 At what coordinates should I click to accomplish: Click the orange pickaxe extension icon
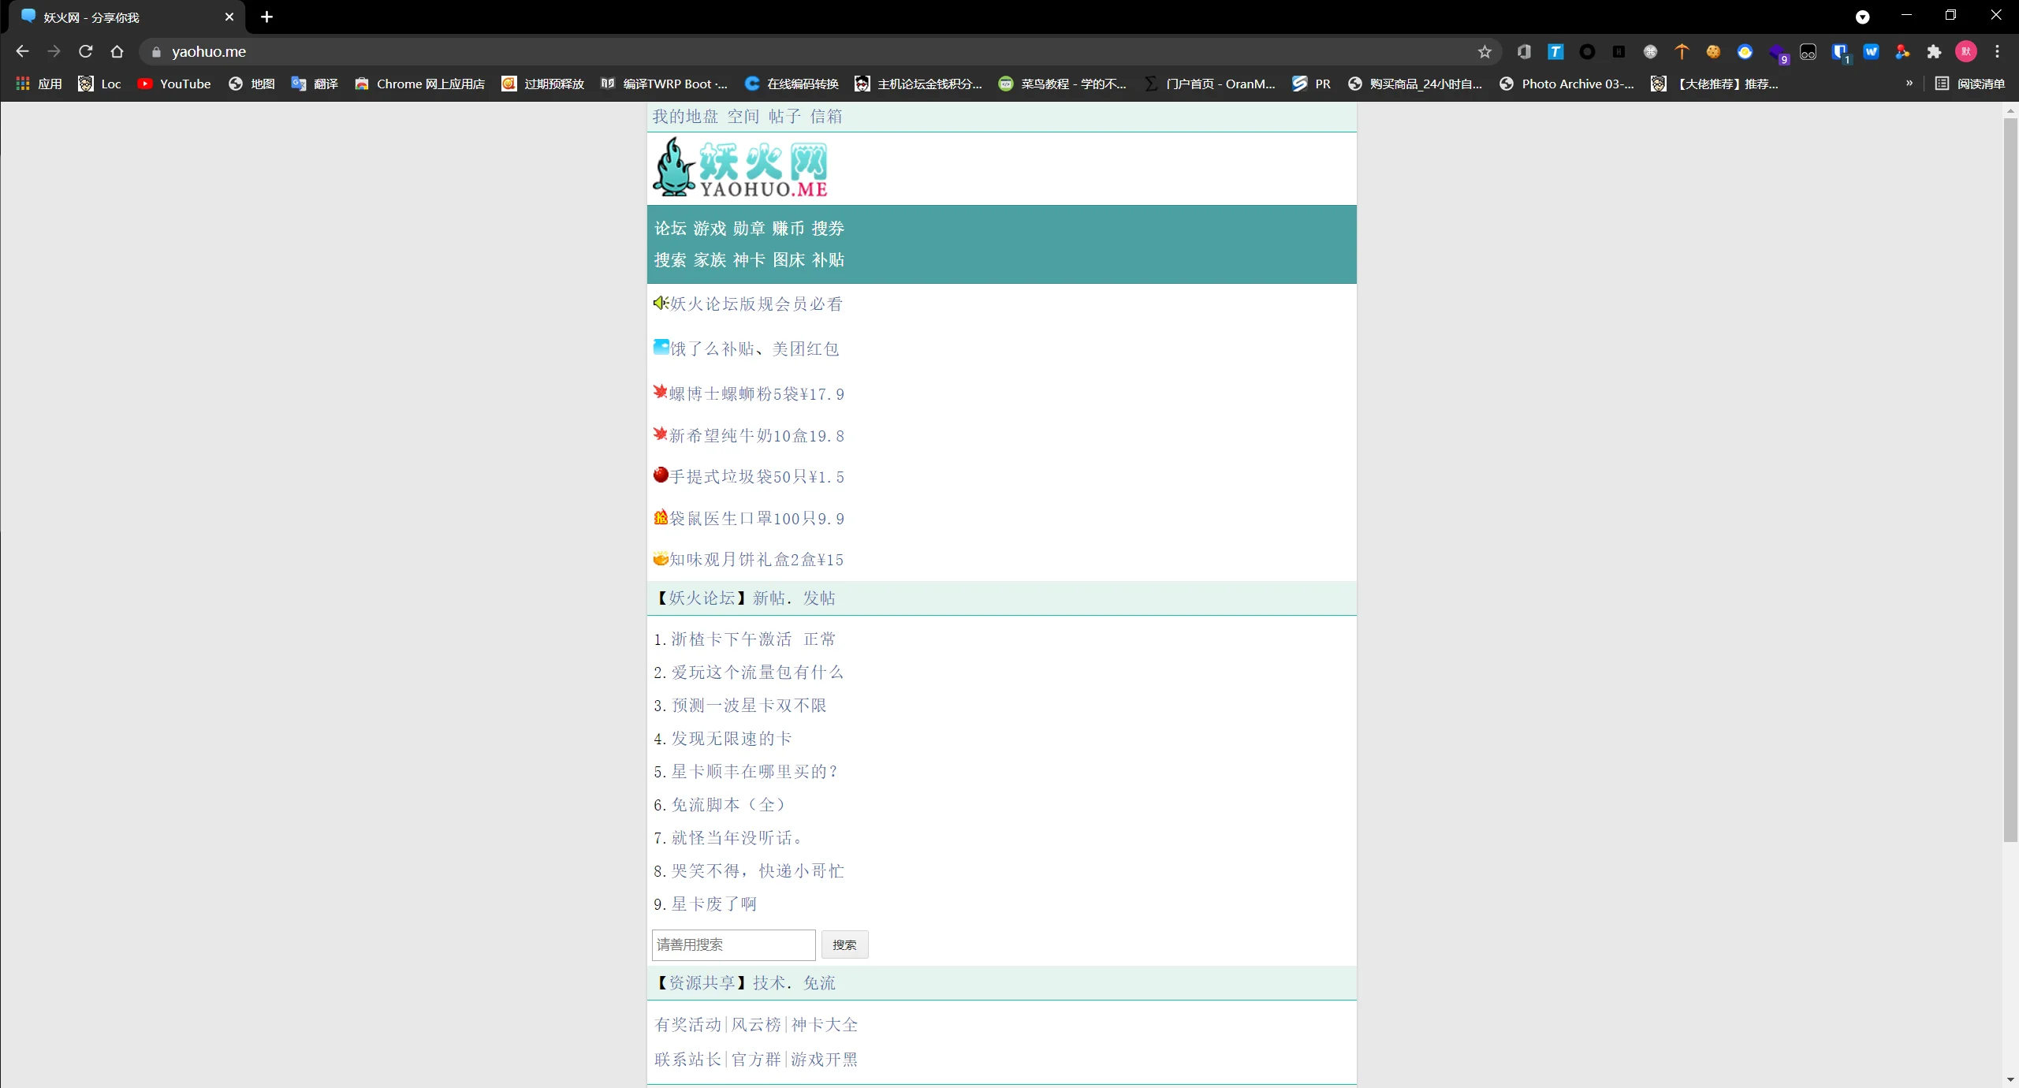pyautogui.click(x=1682, y=52)
